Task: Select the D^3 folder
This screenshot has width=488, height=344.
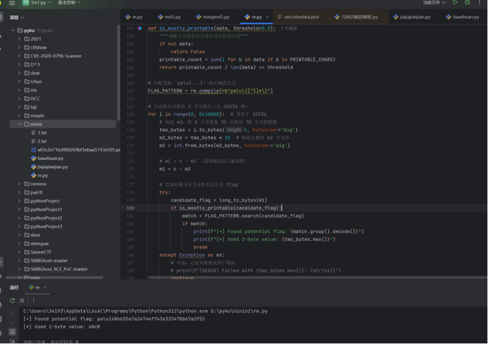Action: click(x=32, y=65)
